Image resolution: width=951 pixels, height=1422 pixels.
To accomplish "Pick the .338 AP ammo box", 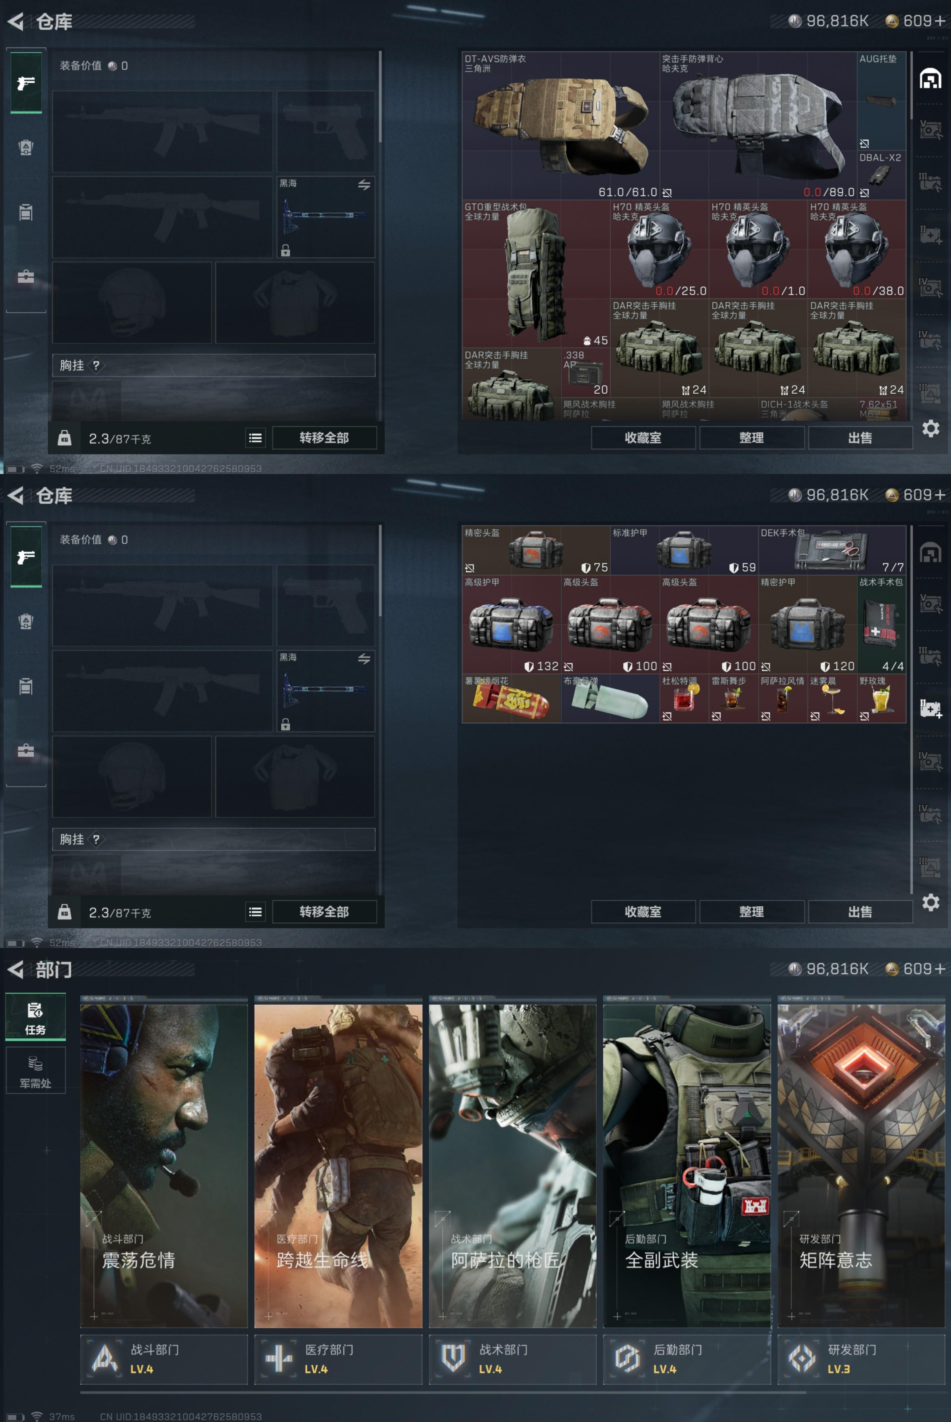I will click(585, 373).
